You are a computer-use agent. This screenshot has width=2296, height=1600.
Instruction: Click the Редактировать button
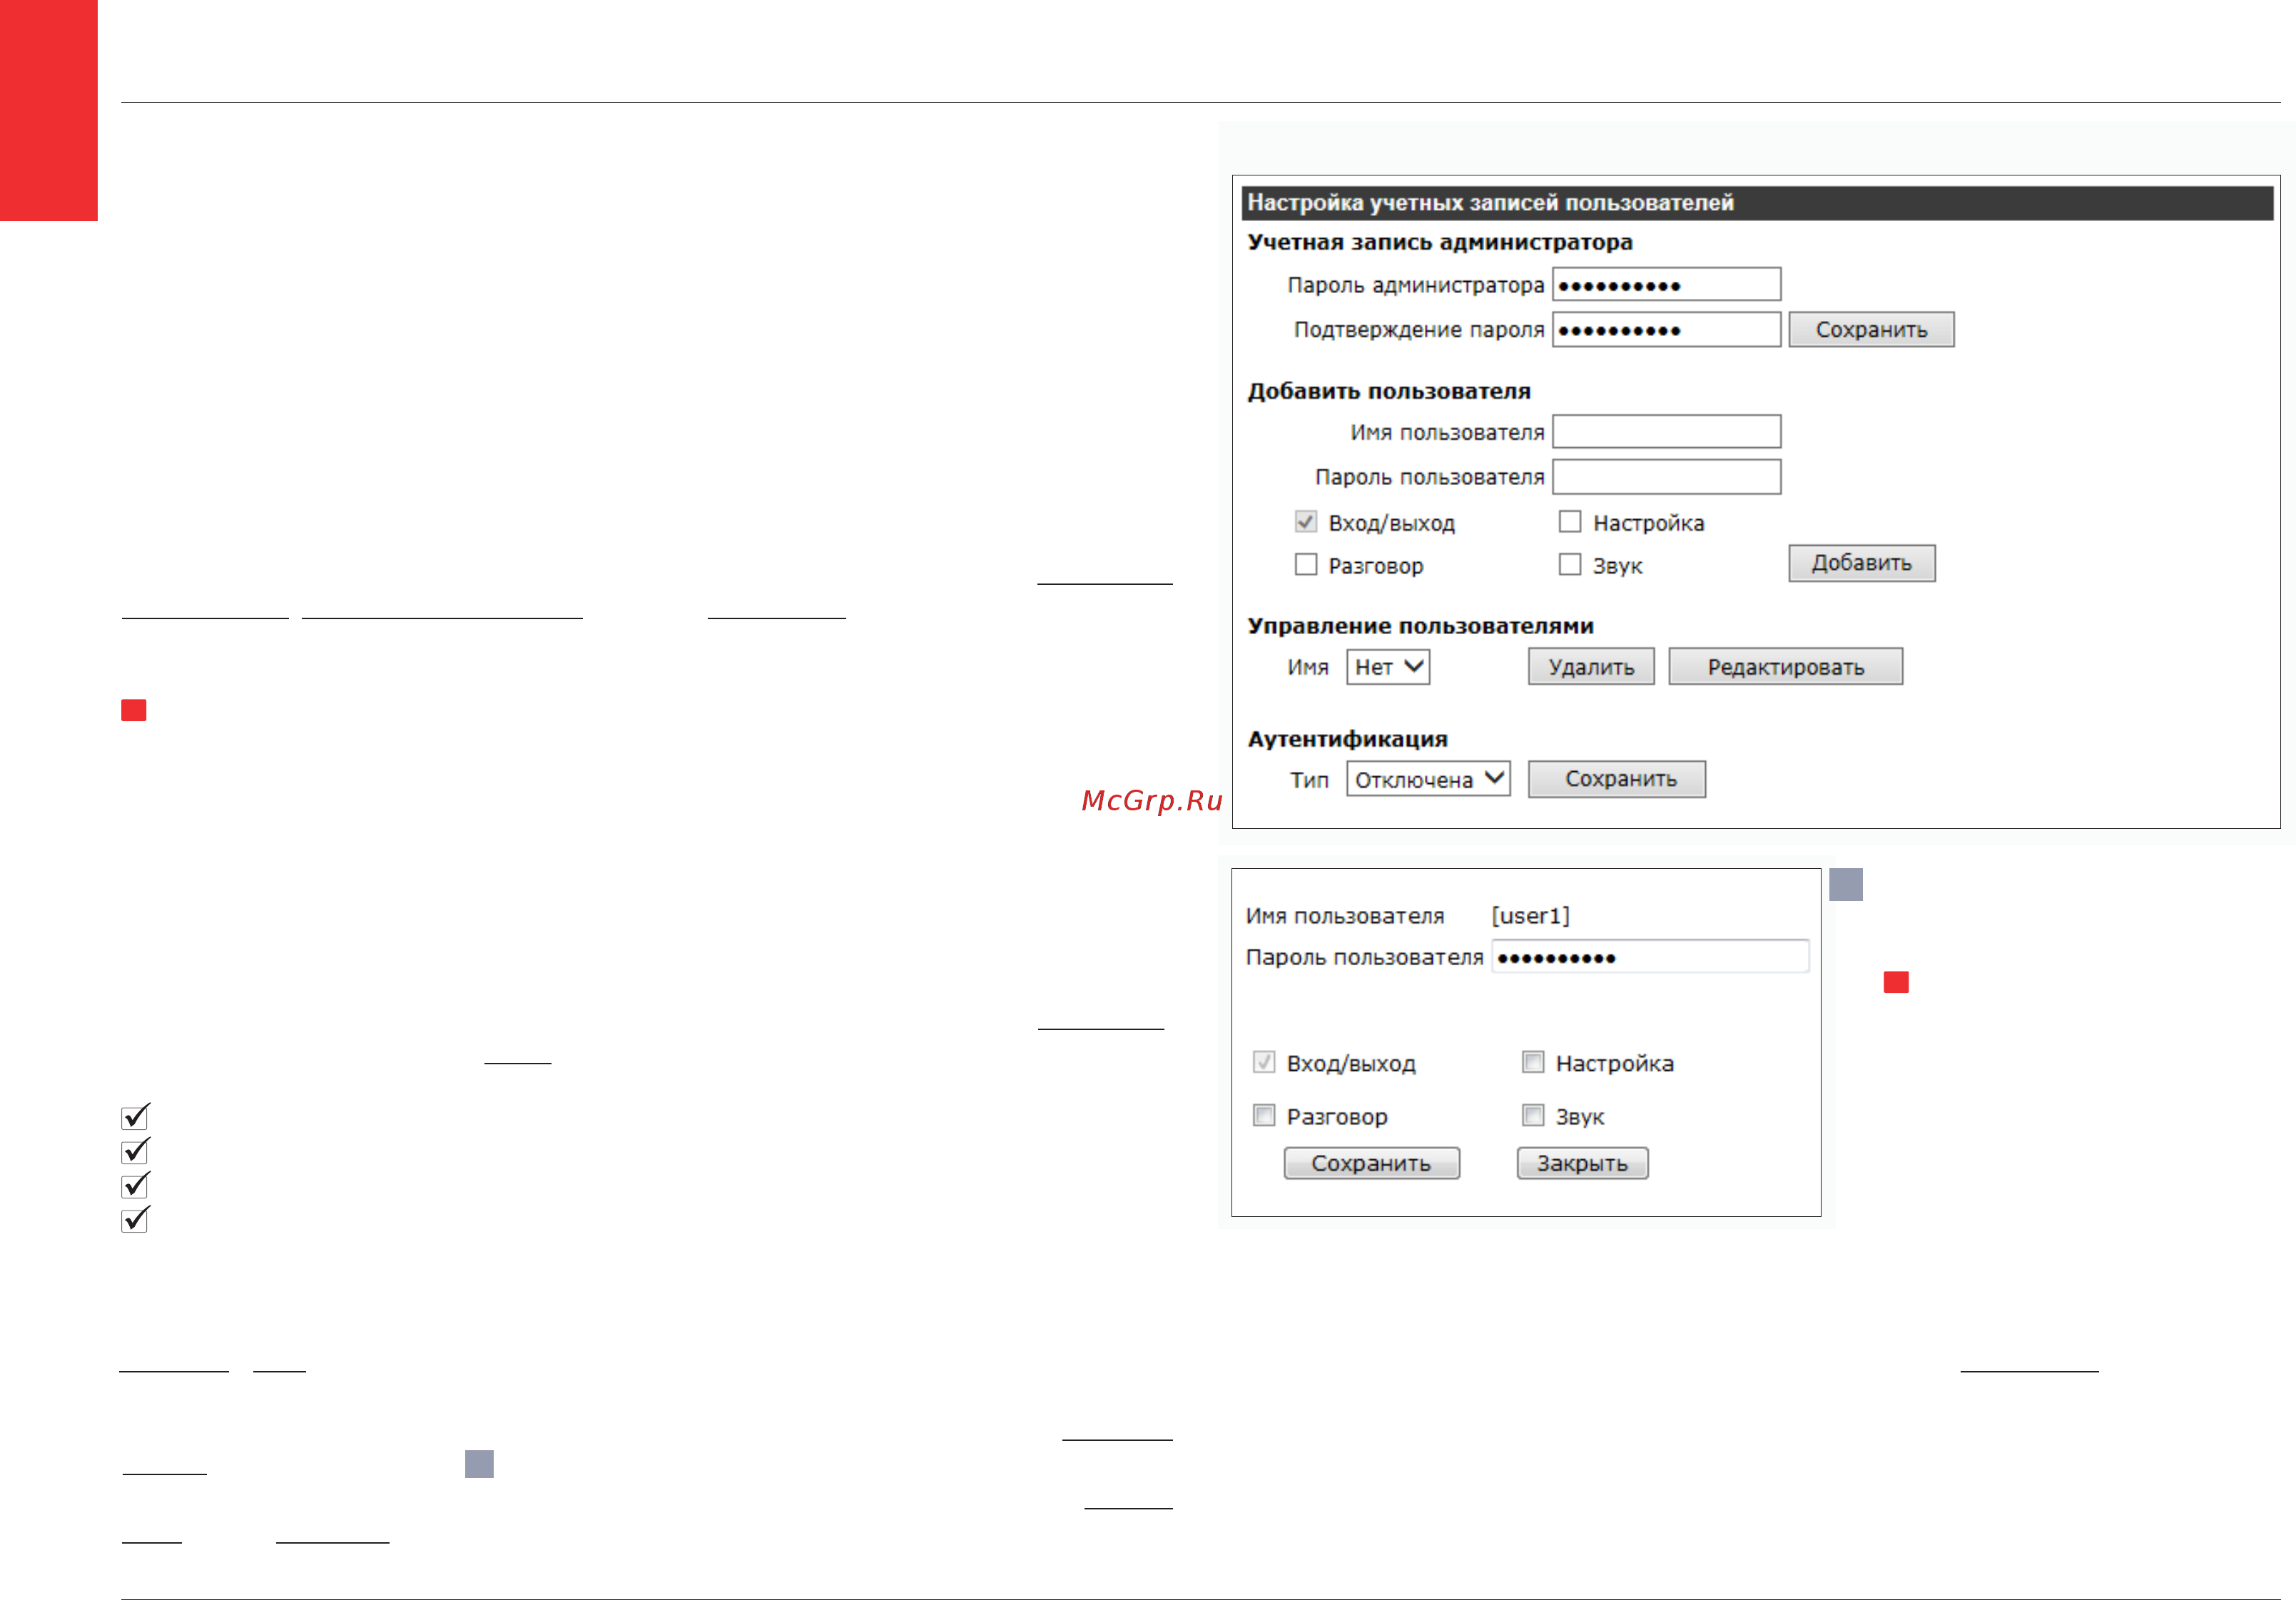pos(1785,667)
